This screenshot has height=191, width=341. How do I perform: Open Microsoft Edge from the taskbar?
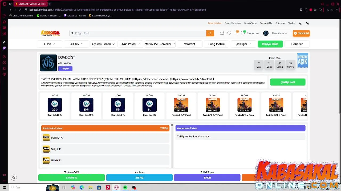point(82,188)
